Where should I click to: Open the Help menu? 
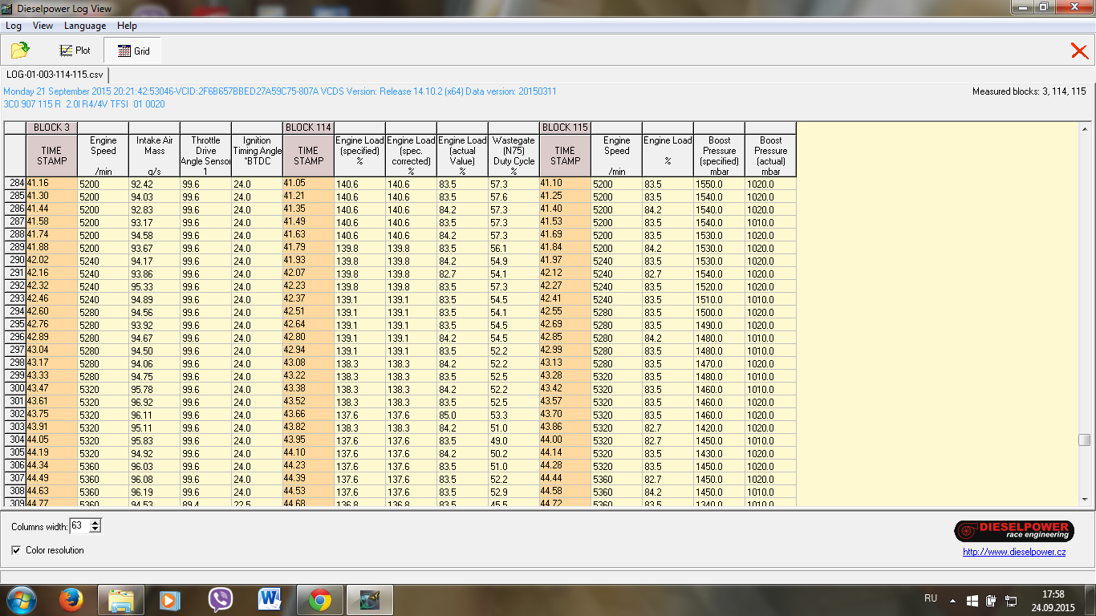[x=127, y=26]
